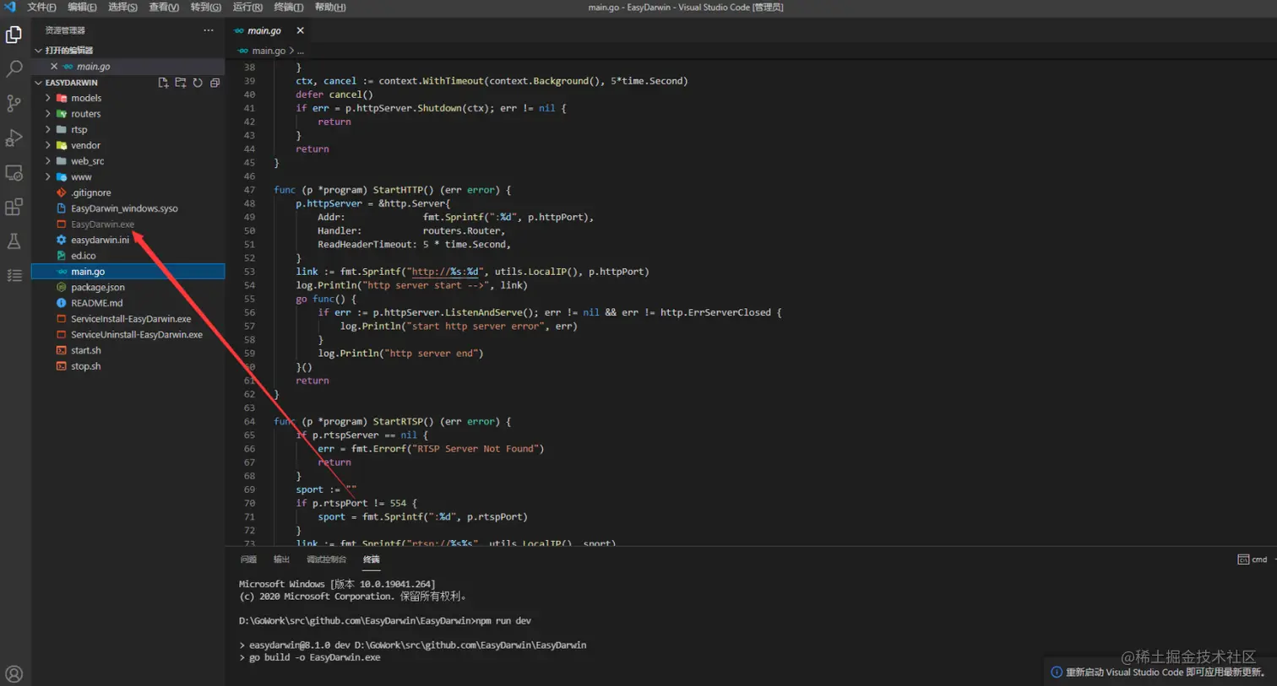
Task: Open the 终端(T) menu
Action: point(289,7)
